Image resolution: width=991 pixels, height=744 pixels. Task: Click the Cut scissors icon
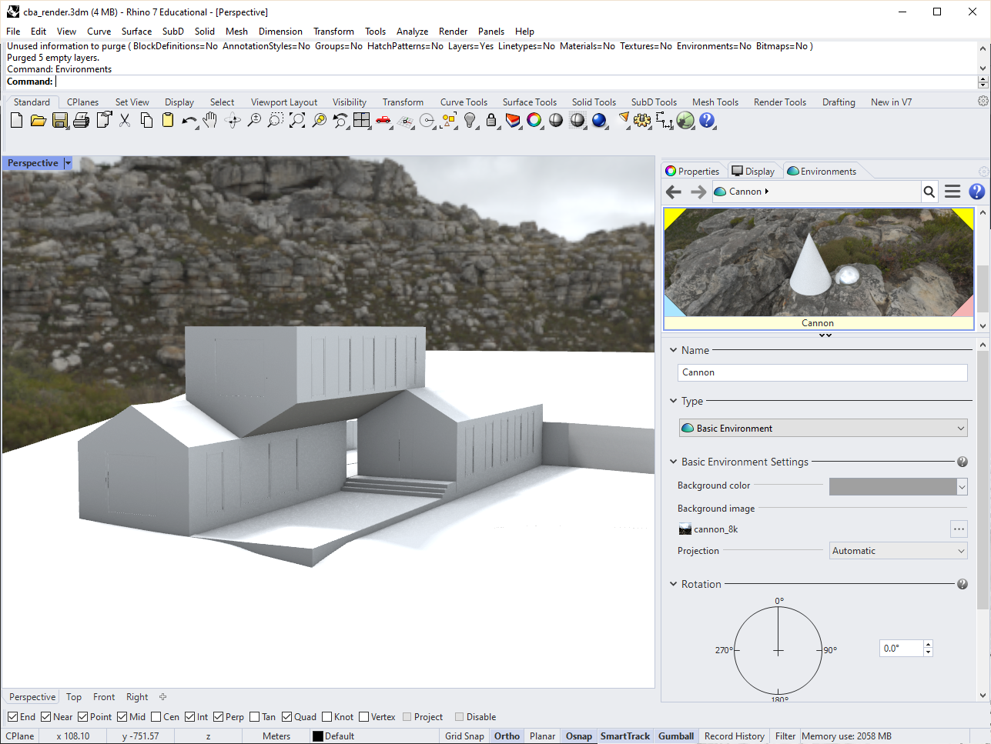click(x=125, y=120)
